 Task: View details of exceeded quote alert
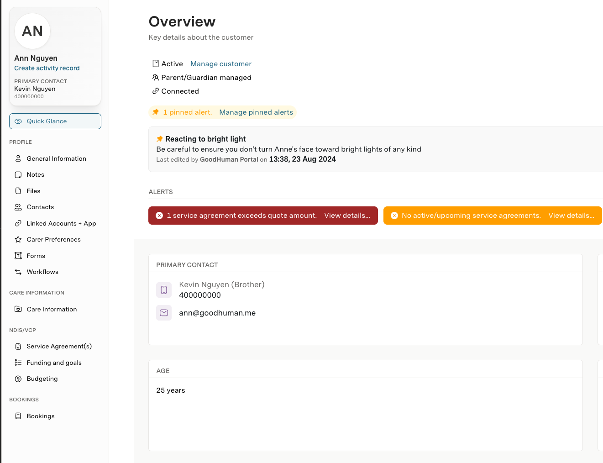[347, 216]
